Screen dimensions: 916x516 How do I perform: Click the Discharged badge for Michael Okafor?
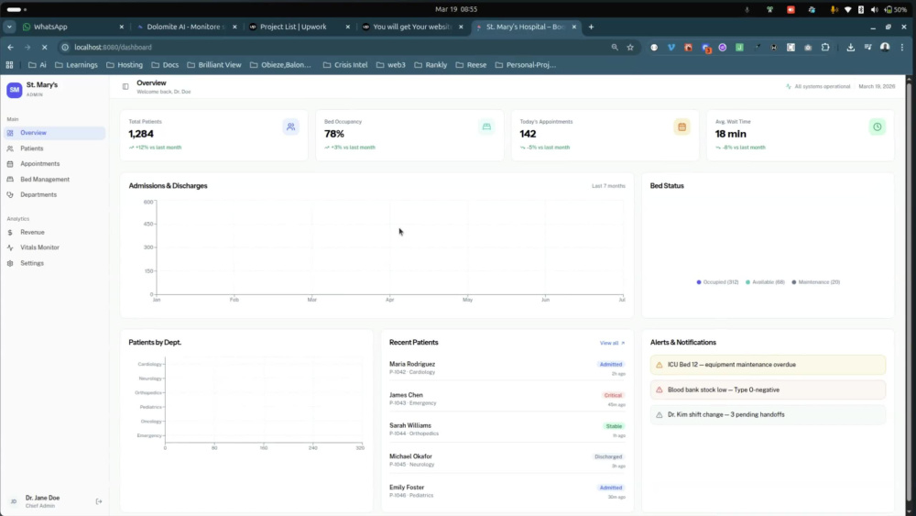point(608,457)
